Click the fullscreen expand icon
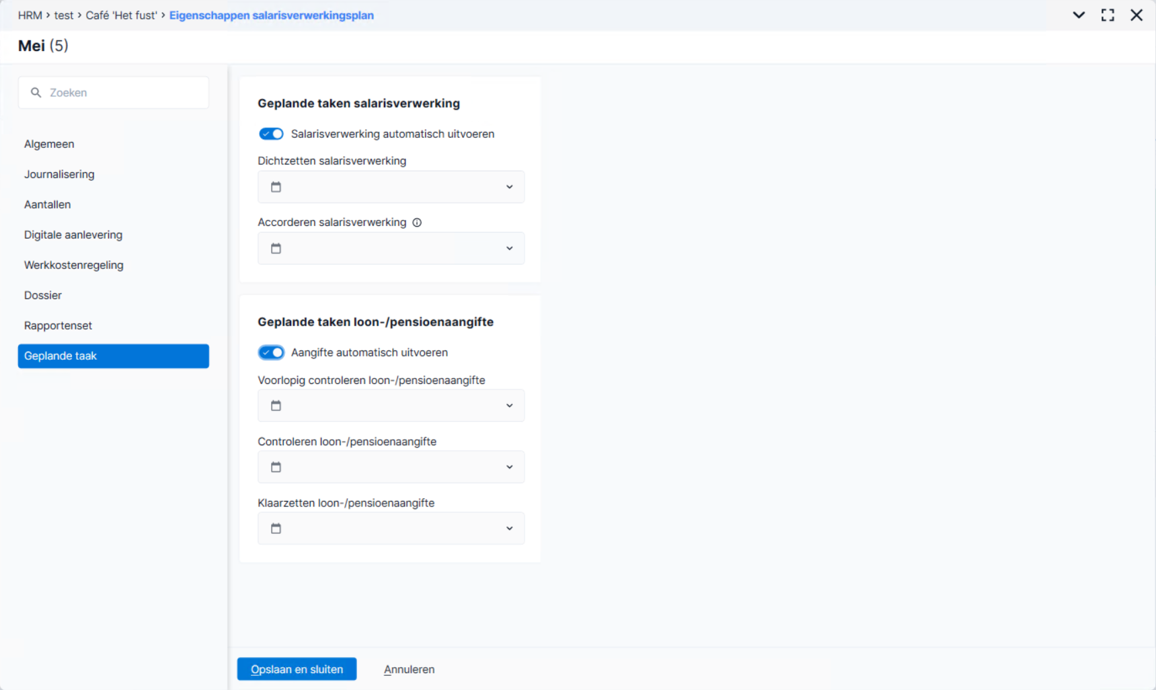Viewport: 1156px width, 690px height. click(1108, 15)
